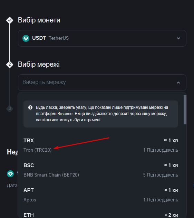
Task: Click the Вибір мережі step heading
Action: coord(39,64)
